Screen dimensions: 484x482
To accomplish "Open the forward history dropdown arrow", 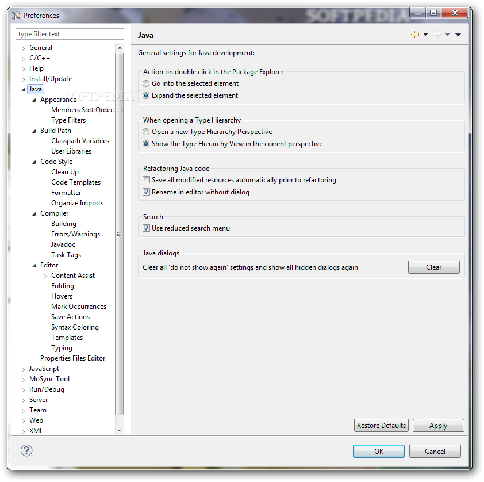I will (x=447, y=35).
